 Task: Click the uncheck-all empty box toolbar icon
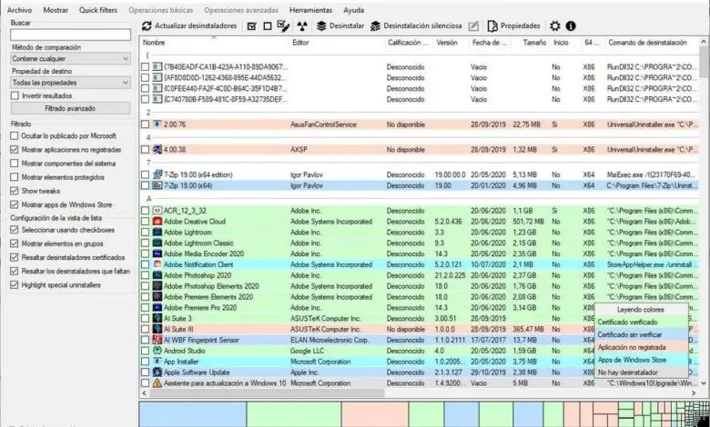(268, 26)
